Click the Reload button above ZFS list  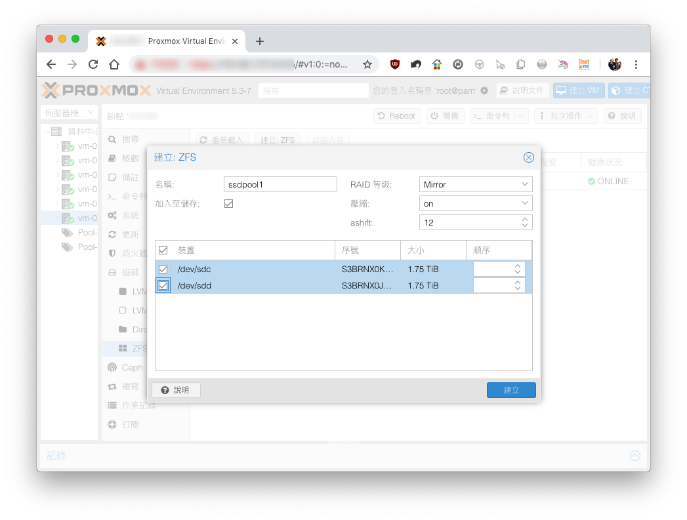222,140
